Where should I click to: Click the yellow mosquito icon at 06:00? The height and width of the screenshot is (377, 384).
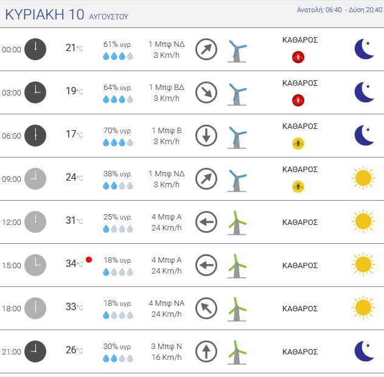298,144
